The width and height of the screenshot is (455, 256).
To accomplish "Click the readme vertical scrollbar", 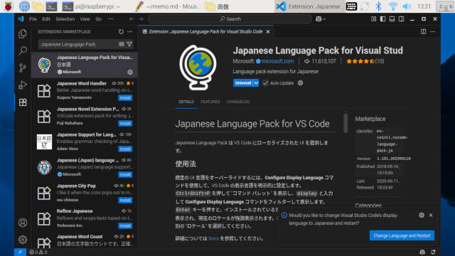I will tap(346, 123).
